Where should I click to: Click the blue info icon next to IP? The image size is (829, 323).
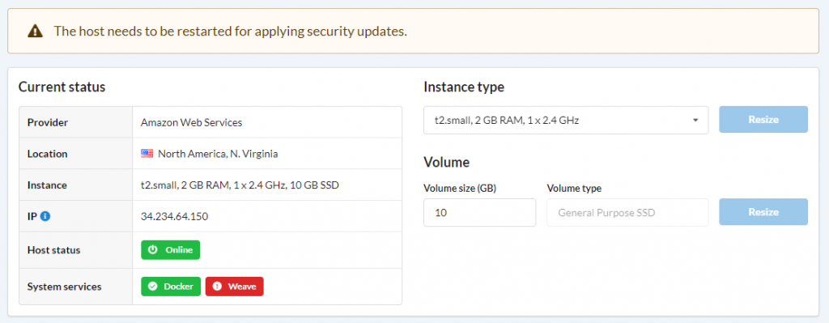[x=45, y=216]
